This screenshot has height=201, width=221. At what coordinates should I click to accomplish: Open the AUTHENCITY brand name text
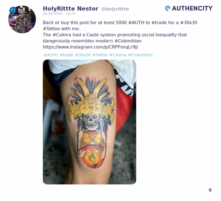pos(192,8)
